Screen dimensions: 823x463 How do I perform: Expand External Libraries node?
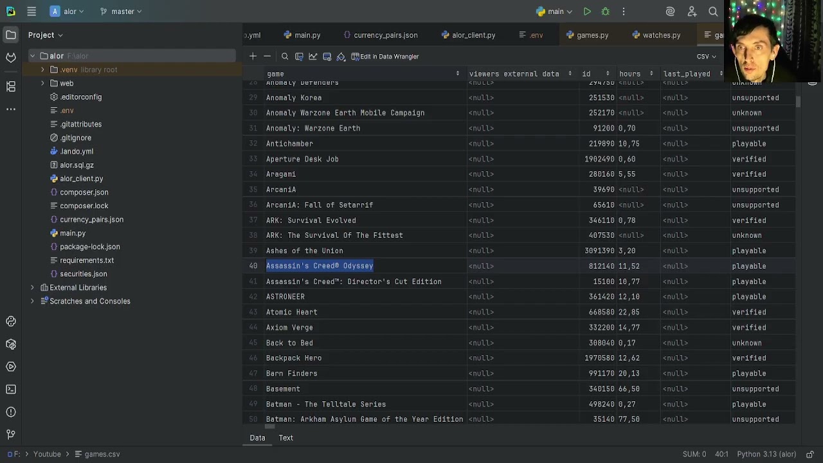click(x=32, y=287)
